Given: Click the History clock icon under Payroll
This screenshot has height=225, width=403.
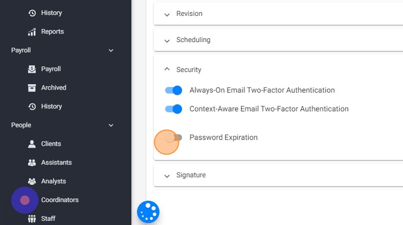Looking at the screenshot, I should tap(32, 106).
